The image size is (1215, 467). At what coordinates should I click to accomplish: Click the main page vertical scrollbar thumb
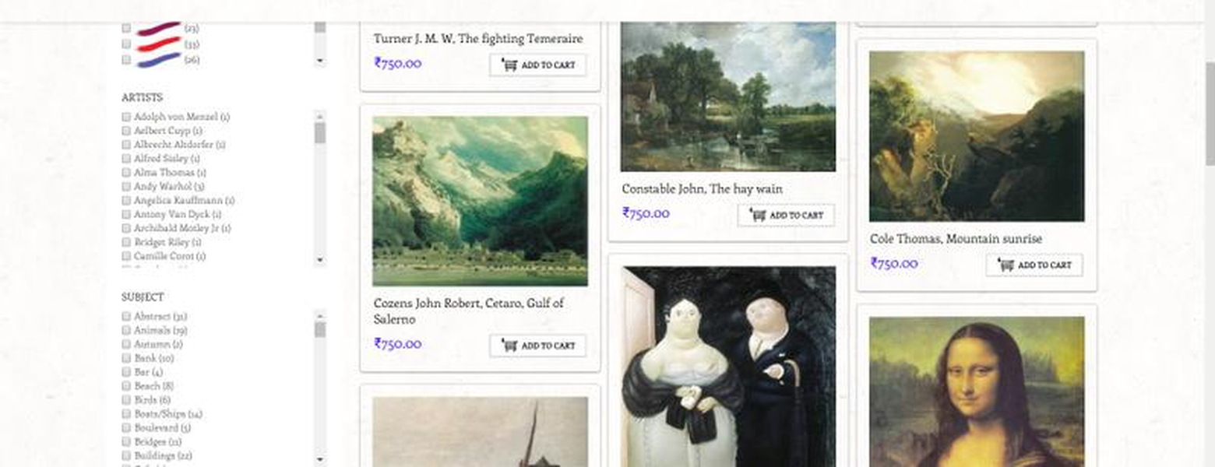coord(1209,113)
